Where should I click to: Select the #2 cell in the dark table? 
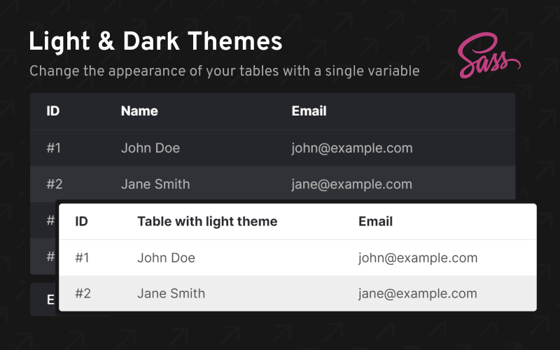coord(55,184)
